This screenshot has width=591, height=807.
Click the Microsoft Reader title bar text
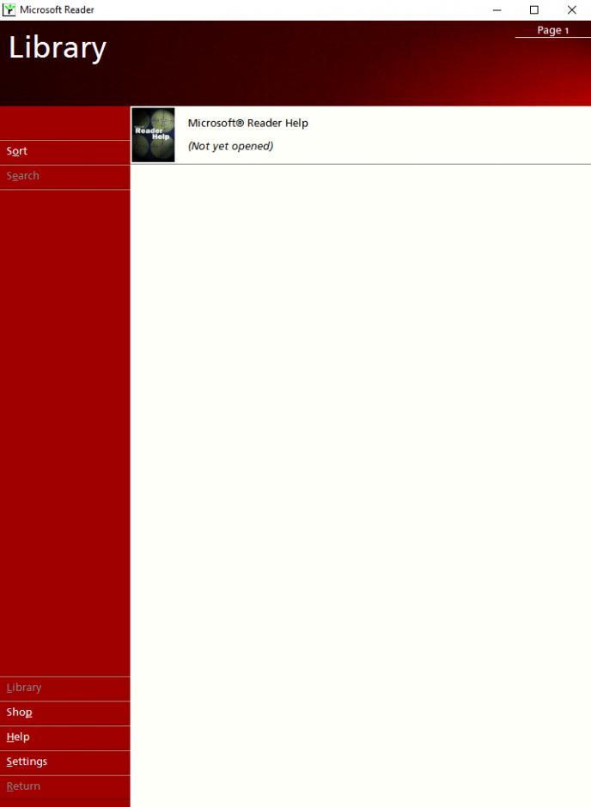coord(58,9)
